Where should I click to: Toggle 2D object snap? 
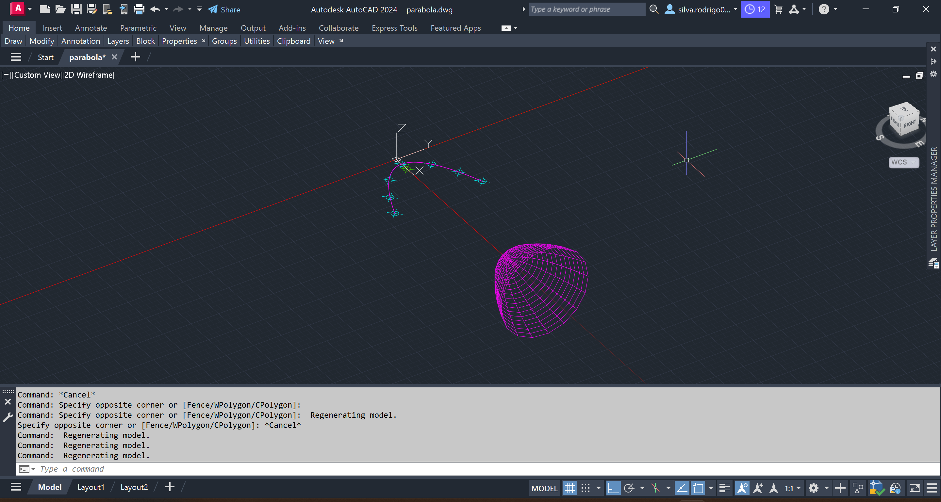698,488
